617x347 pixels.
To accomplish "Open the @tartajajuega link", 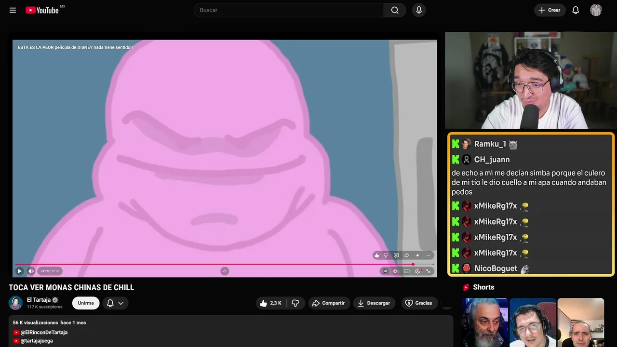I will (x=37, y=341).
